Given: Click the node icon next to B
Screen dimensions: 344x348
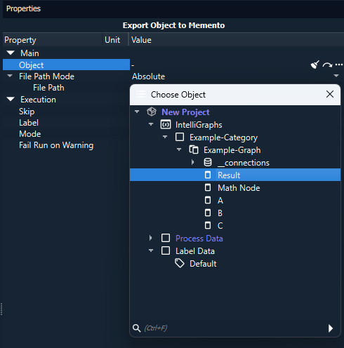Looking at the screenshot, I should 208,213.
